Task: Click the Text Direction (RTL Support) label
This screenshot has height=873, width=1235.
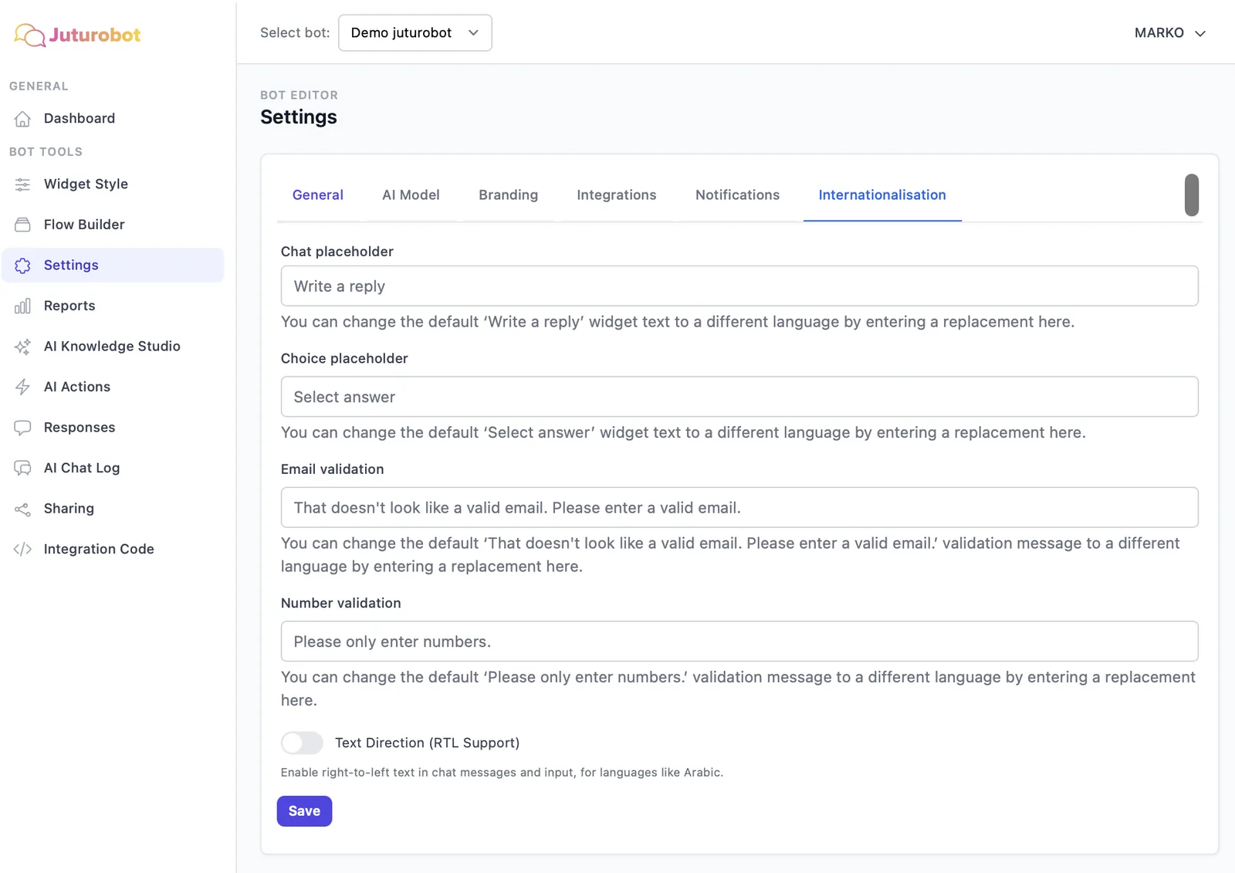Action: [427, 743]
